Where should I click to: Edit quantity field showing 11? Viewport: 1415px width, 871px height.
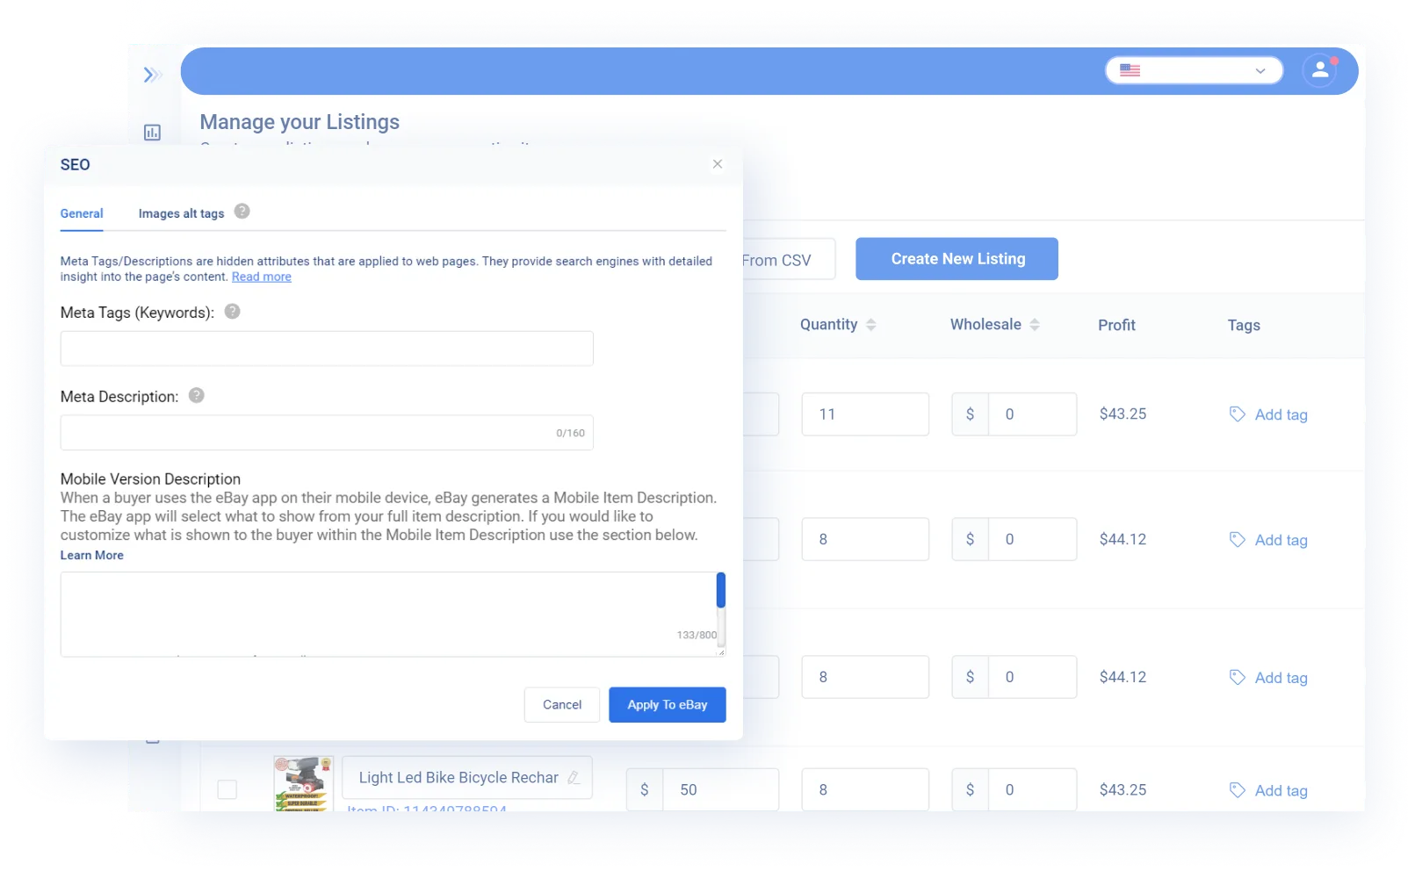point(865,414)
